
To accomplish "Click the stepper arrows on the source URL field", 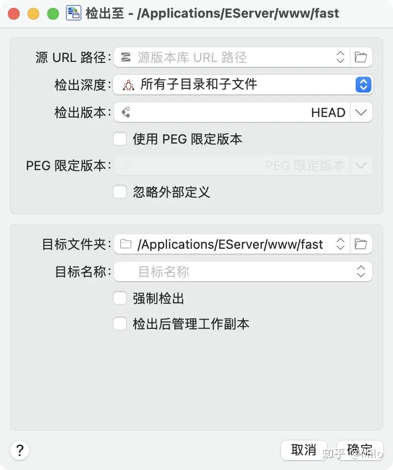I will pos(340,57).
